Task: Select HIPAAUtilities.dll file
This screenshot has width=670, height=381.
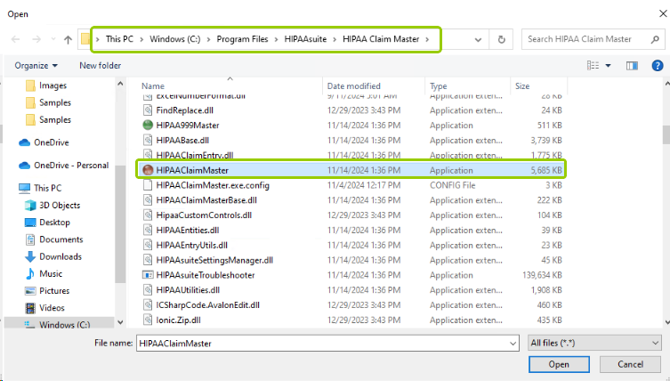Action: (x=188, y=290)
